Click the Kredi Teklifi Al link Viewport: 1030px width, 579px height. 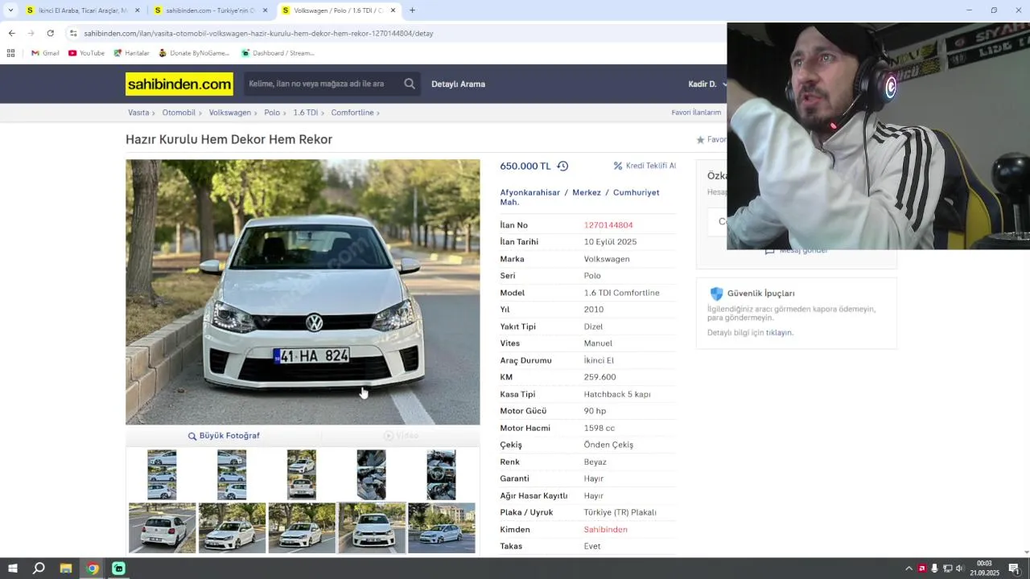pyautogui.click(x=651, y=166)
